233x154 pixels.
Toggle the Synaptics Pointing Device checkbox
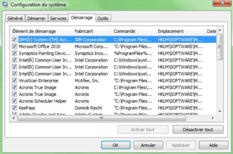(x=15, y=53)
